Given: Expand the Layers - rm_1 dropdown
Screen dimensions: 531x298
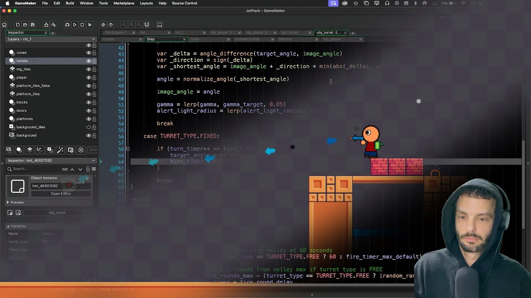Looking at the screenshot, I should click(93, 39).
